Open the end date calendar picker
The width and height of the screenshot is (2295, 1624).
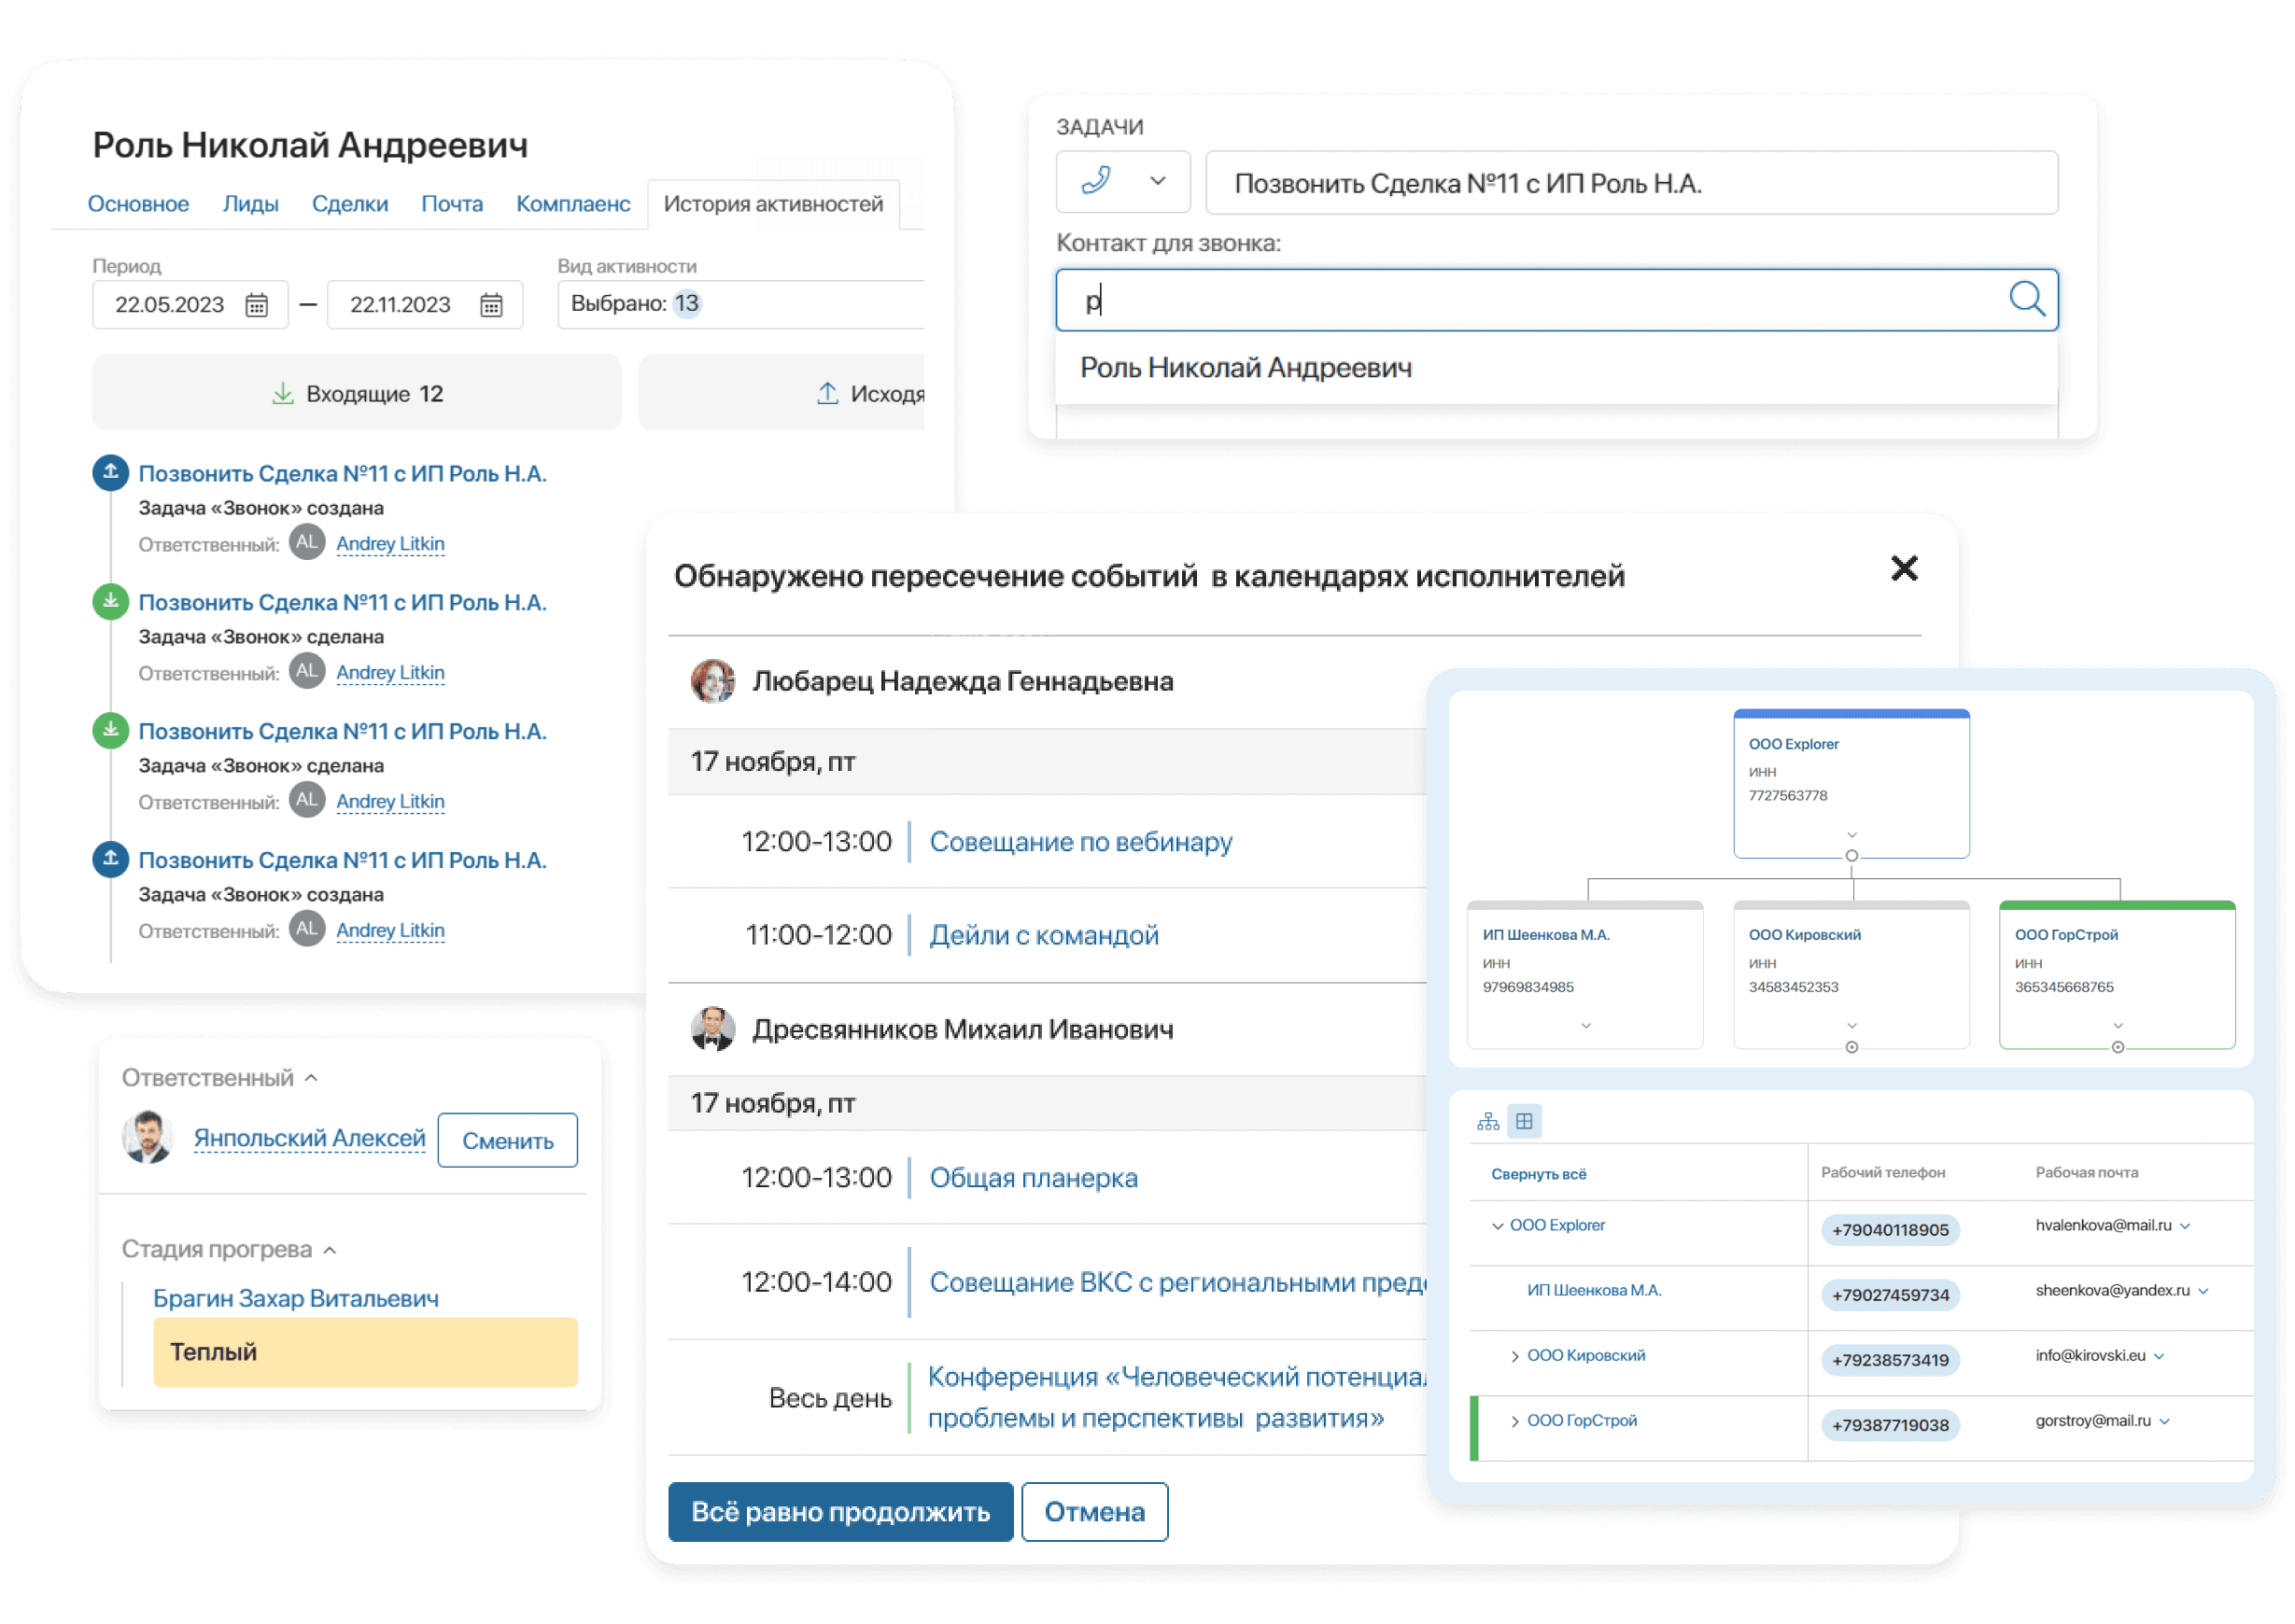[x=491, y=305]
